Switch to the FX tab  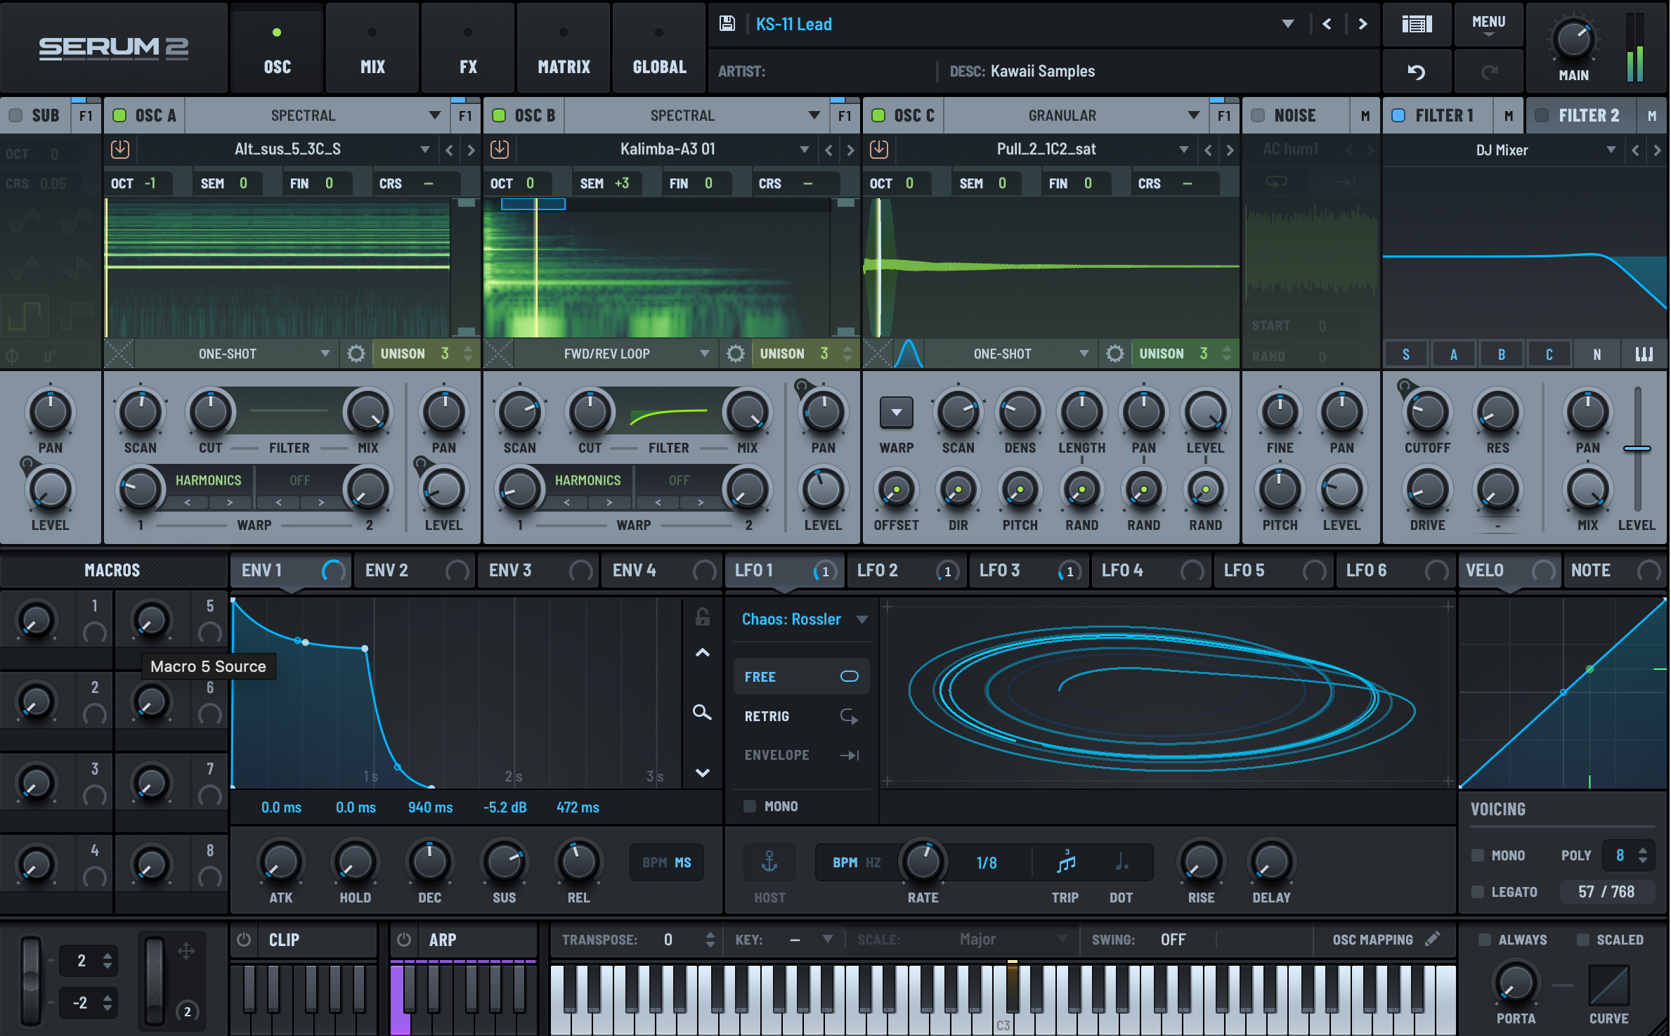tap(468, 48)
